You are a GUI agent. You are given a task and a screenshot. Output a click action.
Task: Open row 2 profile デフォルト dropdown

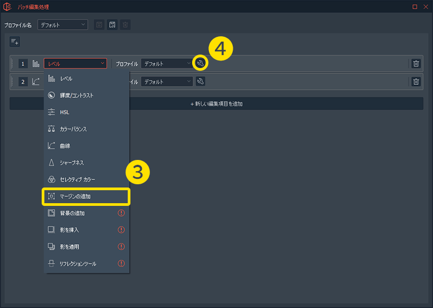(167, 82)
